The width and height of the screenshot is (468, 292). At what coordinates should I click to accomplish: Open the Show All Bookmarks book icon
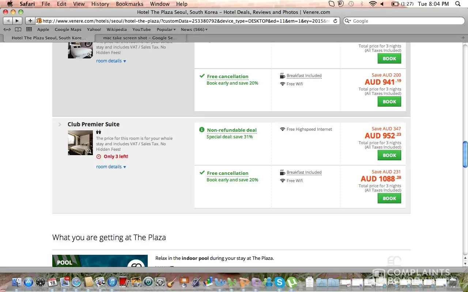18,30
